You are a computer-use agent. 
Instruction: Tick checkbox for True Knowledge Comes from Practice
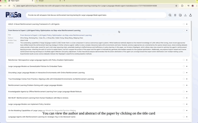click(184, 79)
